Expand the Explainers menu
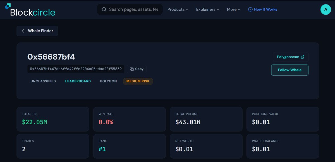 coord(208,9)
